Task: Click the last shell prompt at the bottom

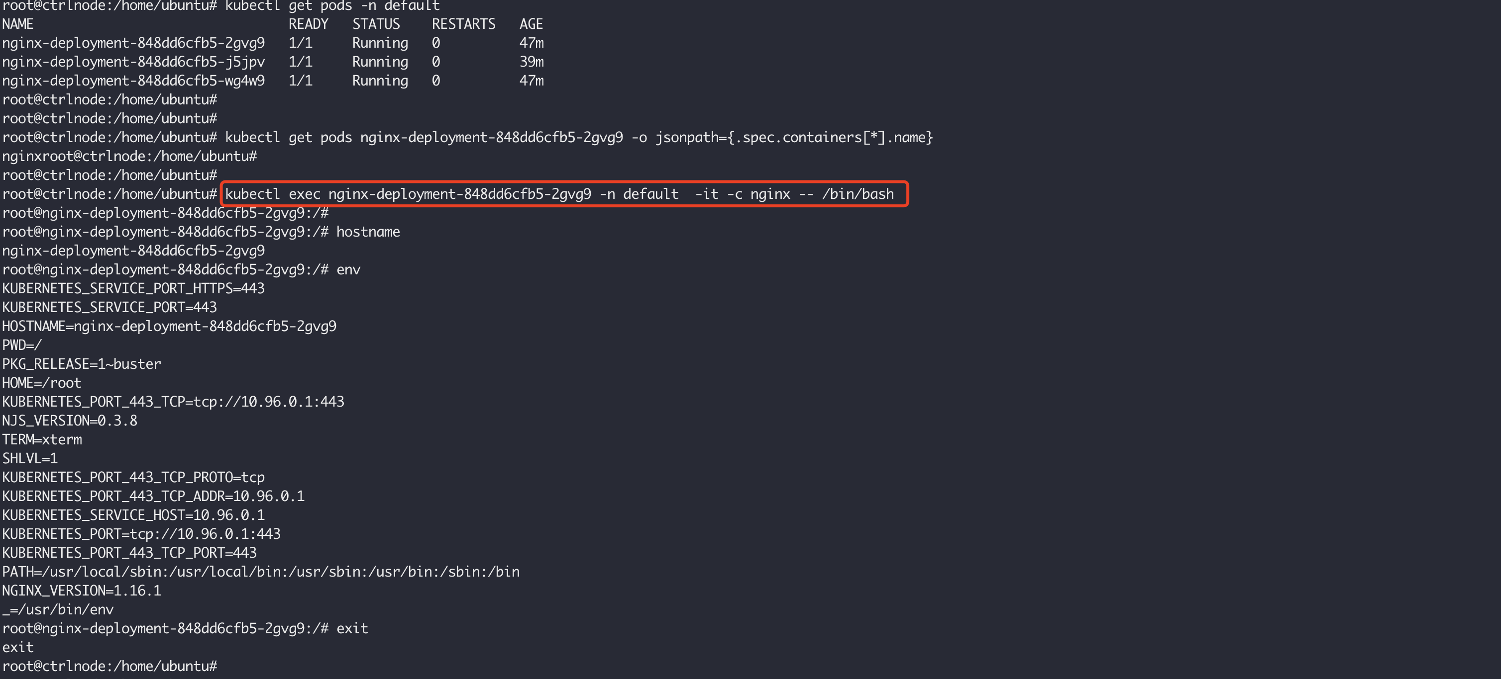Action: pos(109,666)
